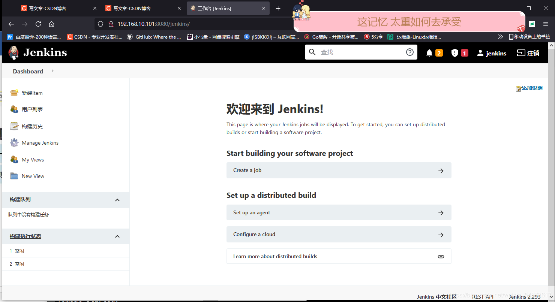Click 注销 logout link
555x302 pixels.
tap(533, 53)
